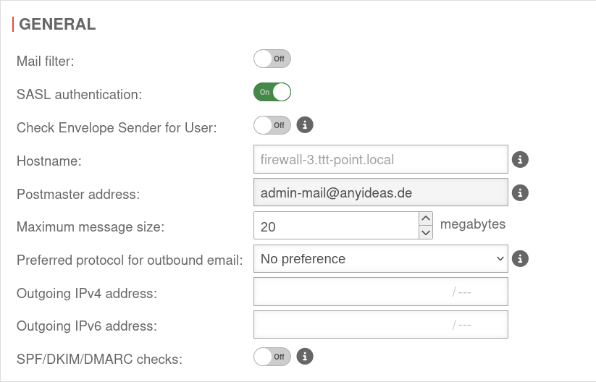Click info icon next to Preferred protocol dropdown
Viewport: 596px width, 382px height.
tap(520, 258)
